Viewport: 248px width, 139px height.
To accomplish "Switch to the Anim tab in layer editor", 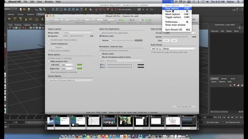I will [x=233, y=79].
